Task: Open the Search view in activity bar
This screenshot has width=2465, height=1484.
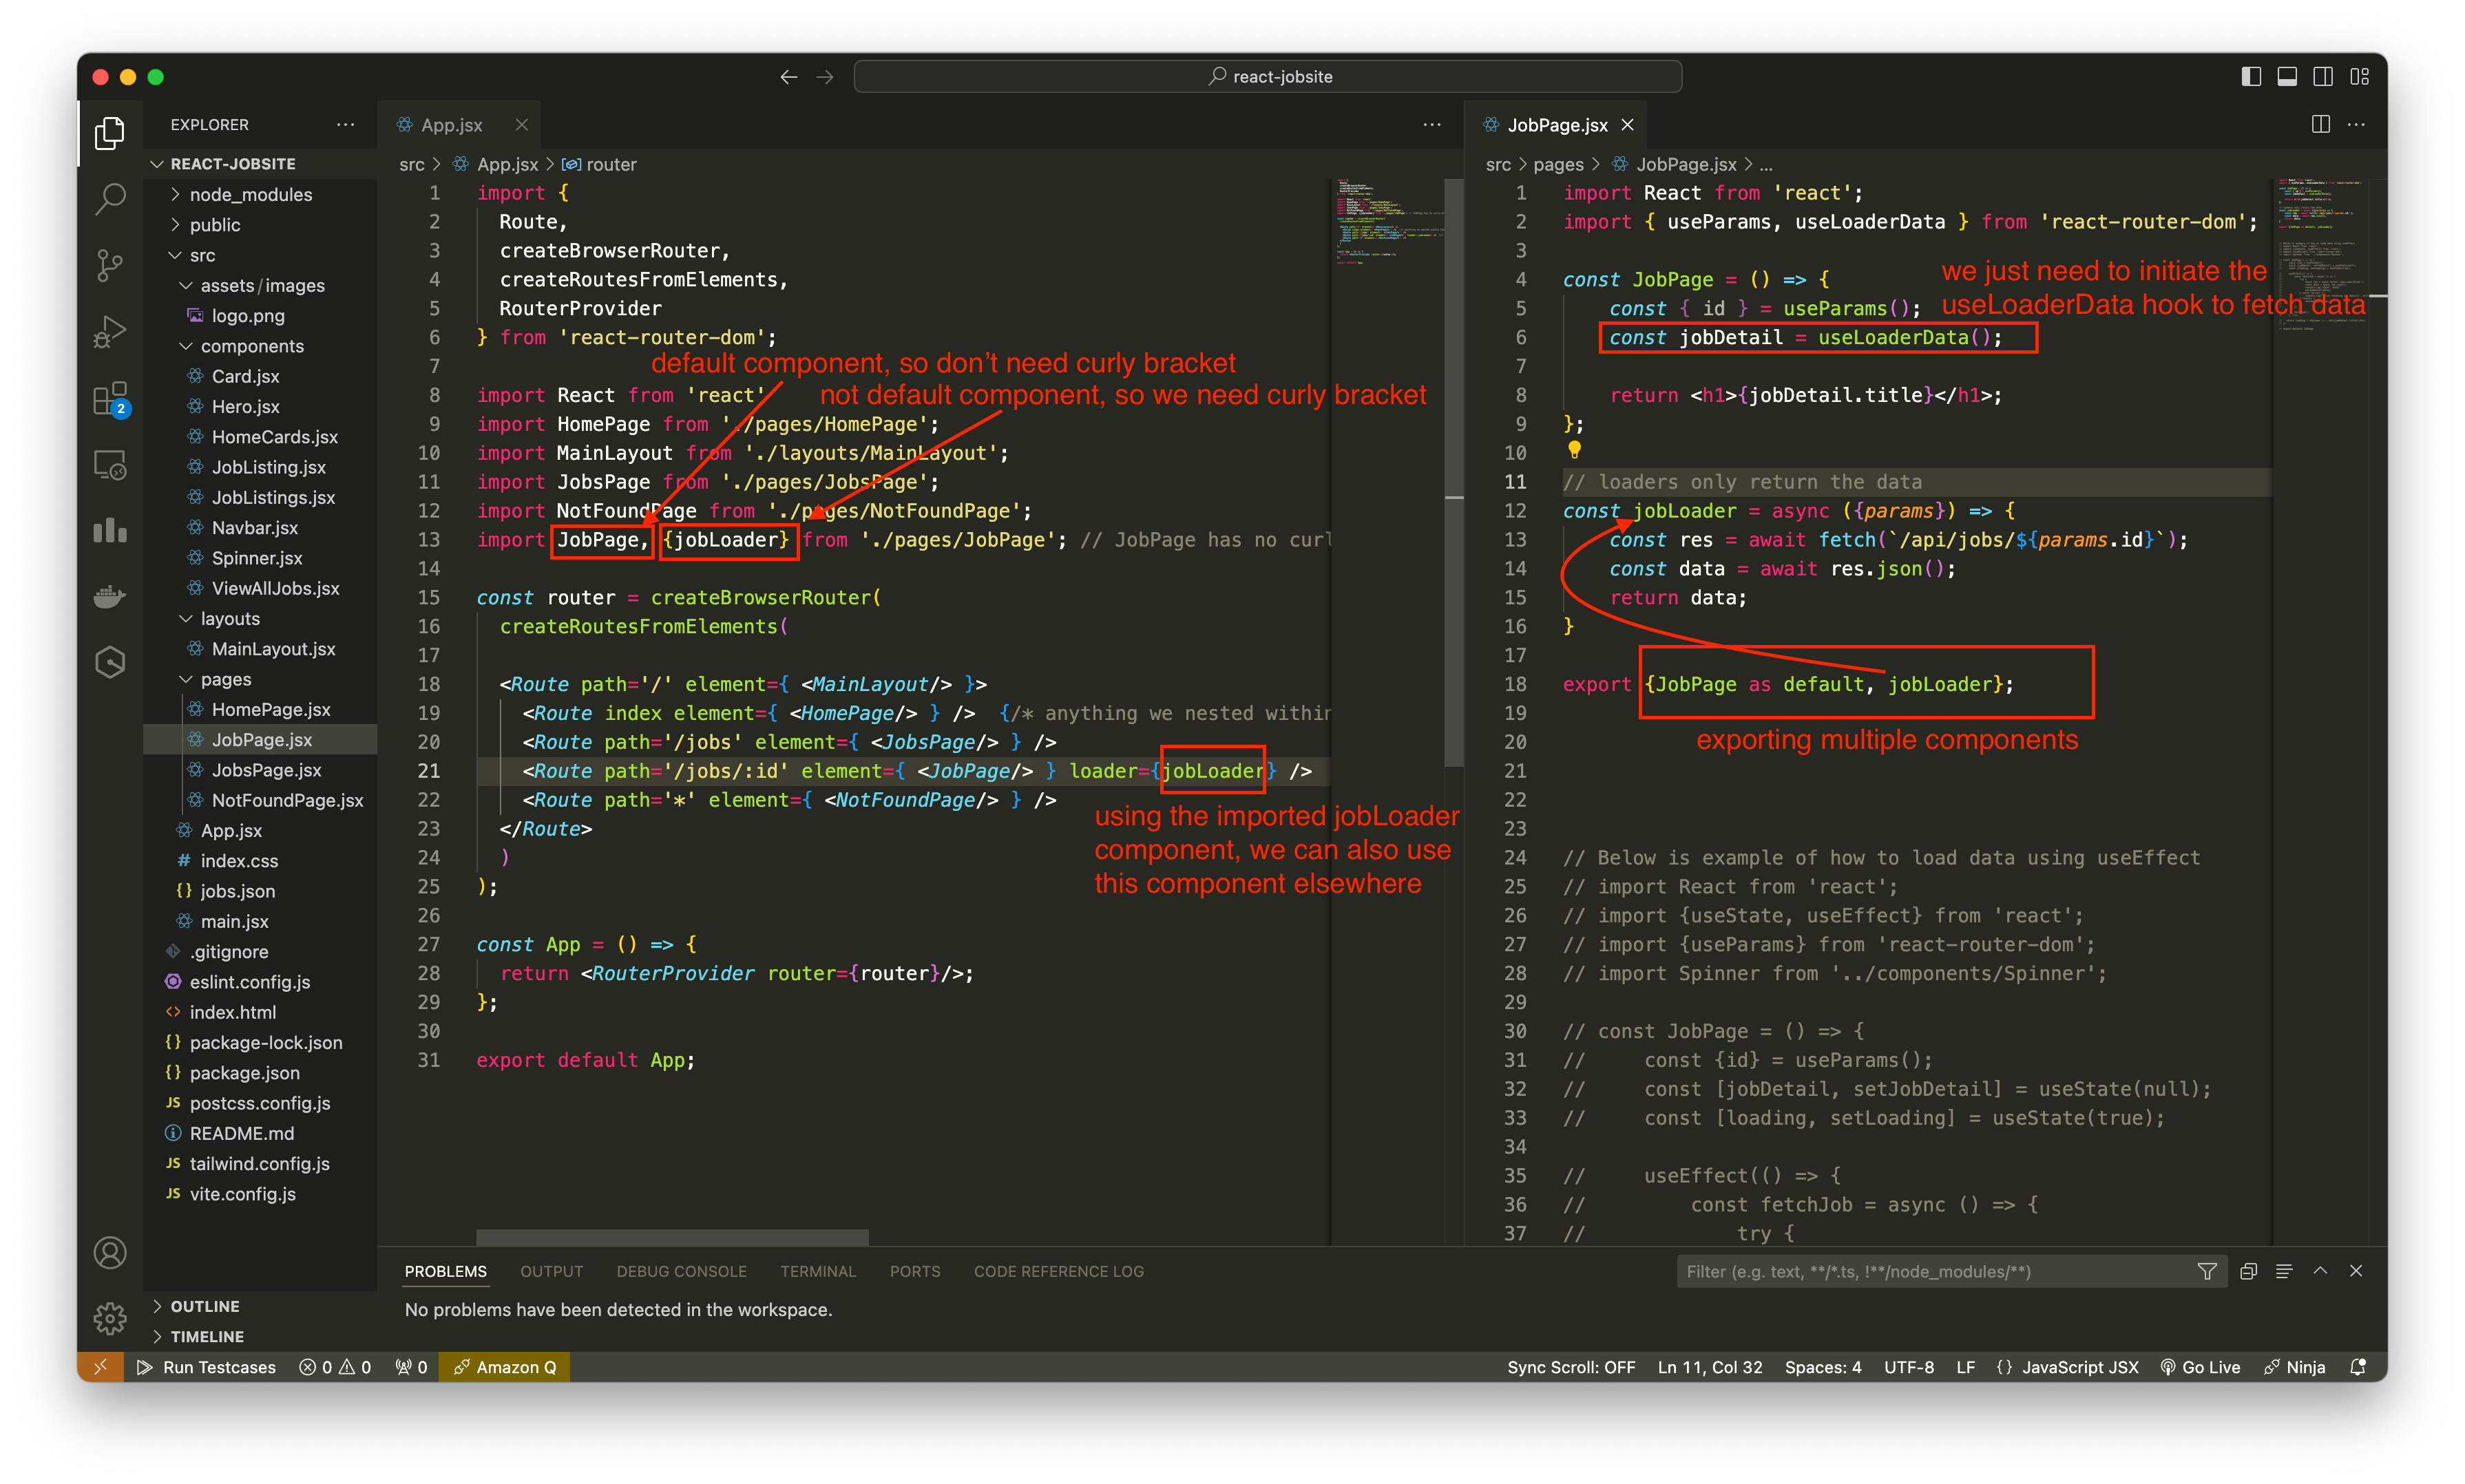Action: tap(110, 198)
